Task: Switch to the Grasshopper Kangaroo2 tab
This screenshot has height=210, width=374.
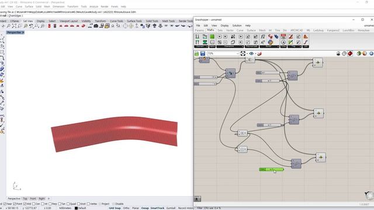Action: [x=333, y=30]
